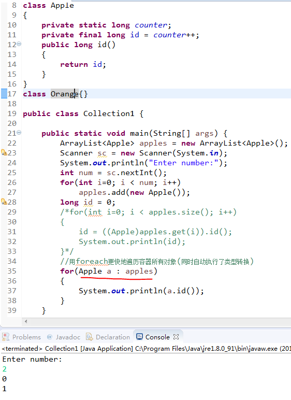Image resolution: width=291 pixels, height=400 pixels.
Task: Click the Console monitor icon
Action: 139,337
